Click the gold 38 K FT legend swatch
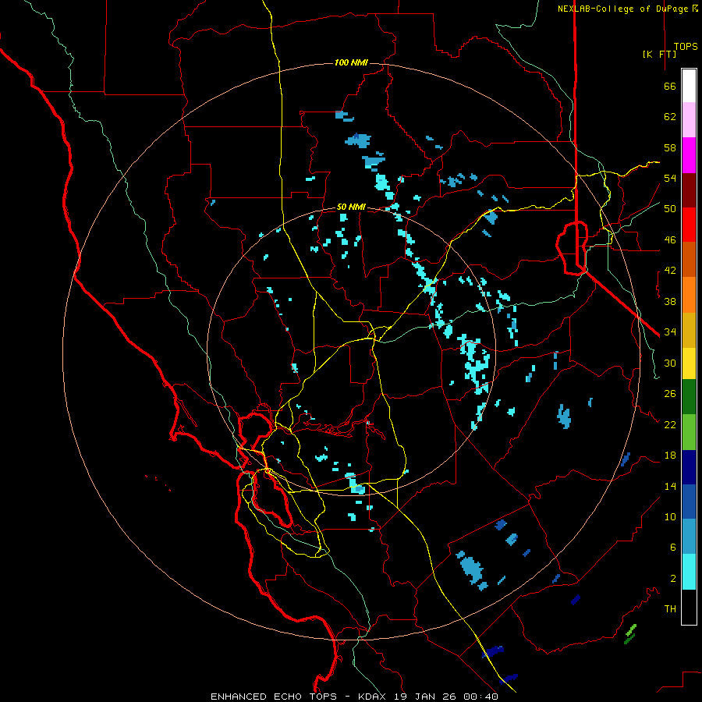This screenshot has height=702, width=702. coord(689,330)
